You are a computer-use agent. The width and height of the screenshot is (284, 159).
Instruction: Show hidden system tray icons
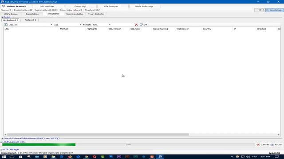pyautogui.click(x=232, y=157)
